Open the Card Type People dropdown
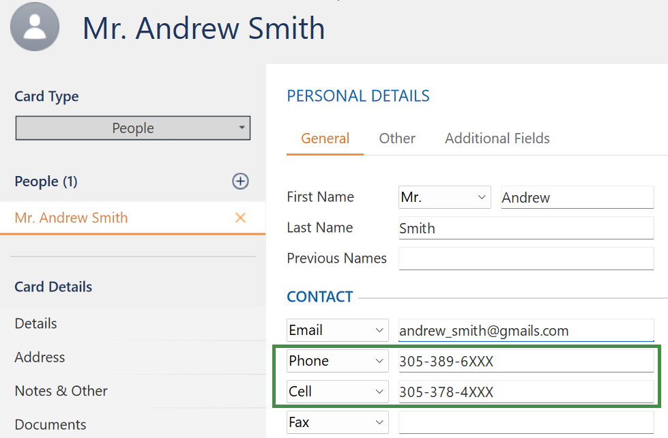Viewport: 668px width, 438px height. point(133,128)
